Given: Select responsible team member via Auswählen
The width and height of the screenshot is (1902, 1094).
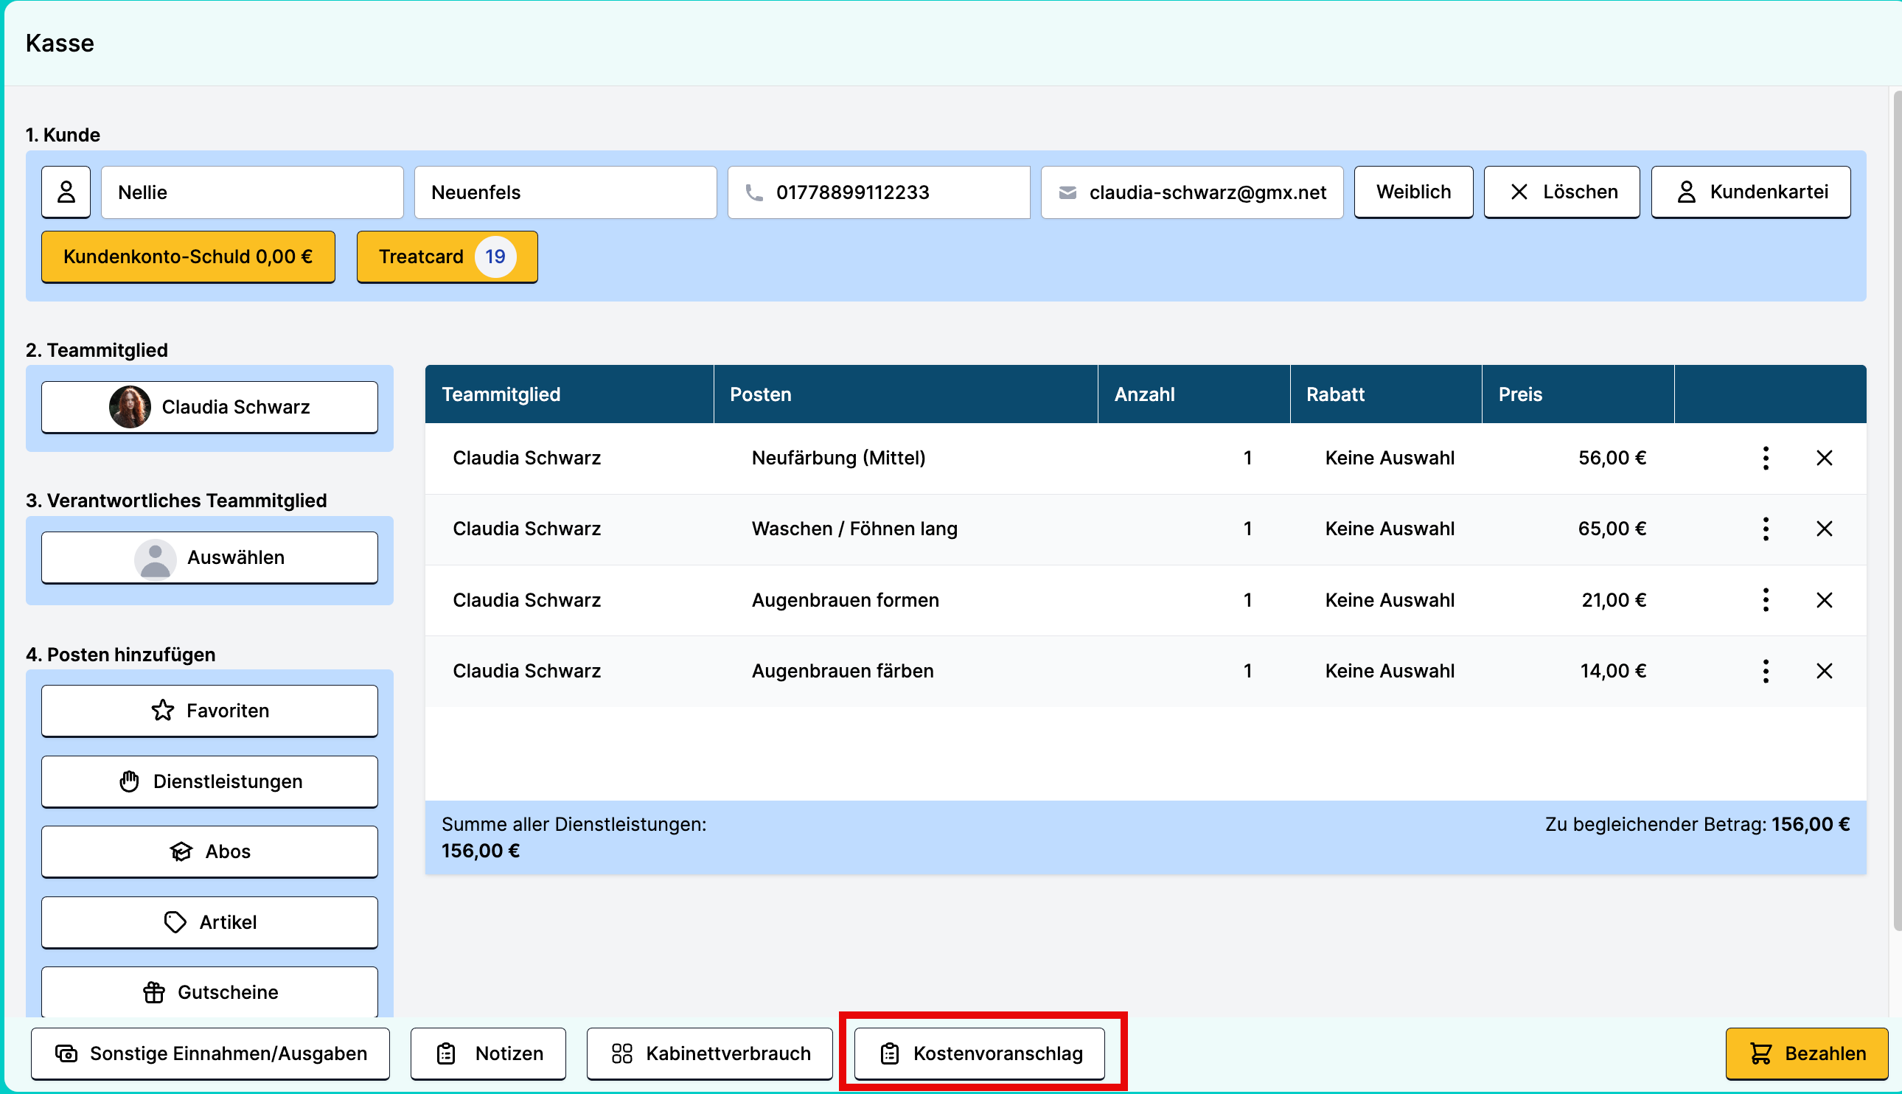Looking at the screenshot, I should pos(209,557).
